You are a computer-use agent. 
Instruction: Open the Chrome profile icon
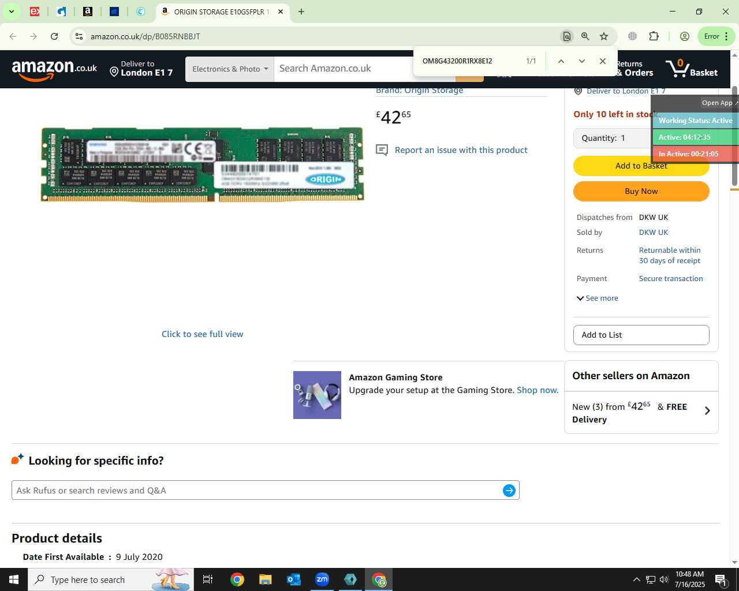[685, 36]
